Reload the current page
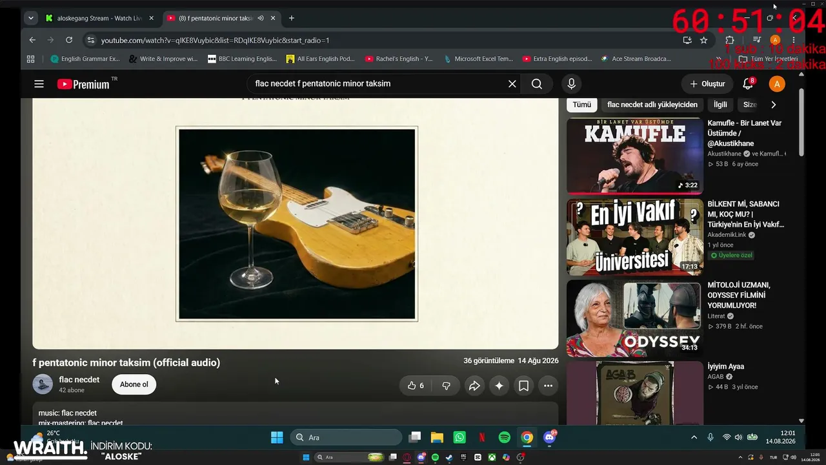Viewport: 826px width, 465px height. pos(69,40)
